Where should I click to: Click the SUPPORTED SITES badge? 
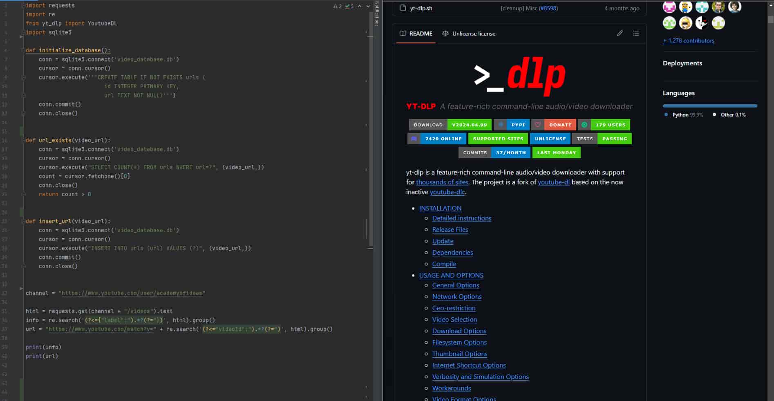(498, 139)
